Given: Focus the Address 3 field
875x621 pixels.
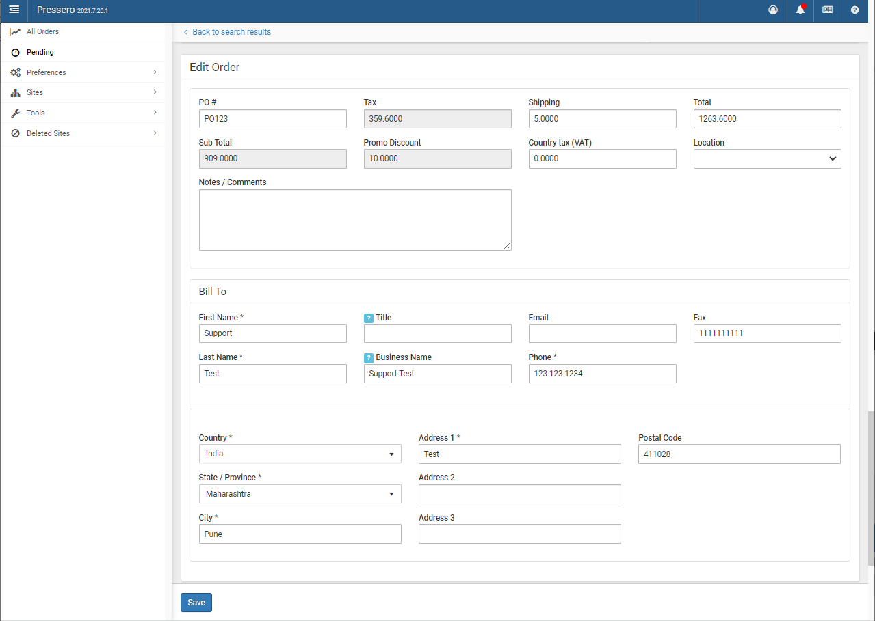Looking at the screenshot, I should [x=519, y=534].
